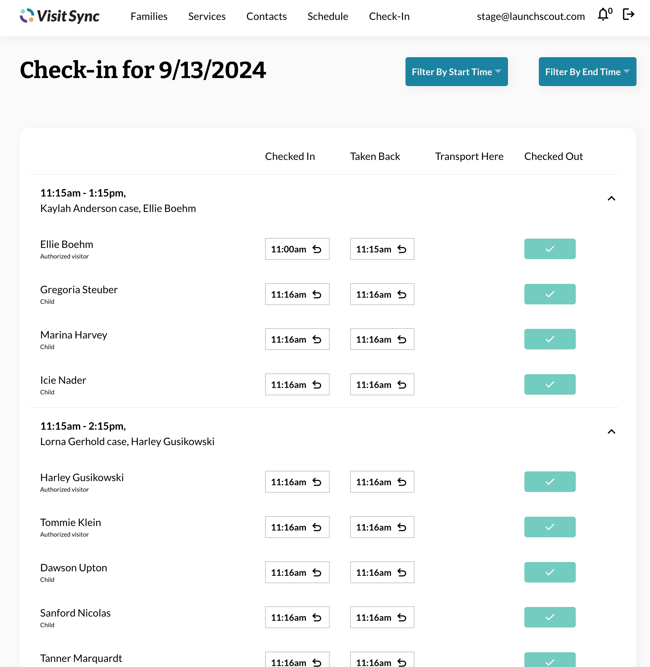Open the Services navigation link

click(x=207, y=16)
